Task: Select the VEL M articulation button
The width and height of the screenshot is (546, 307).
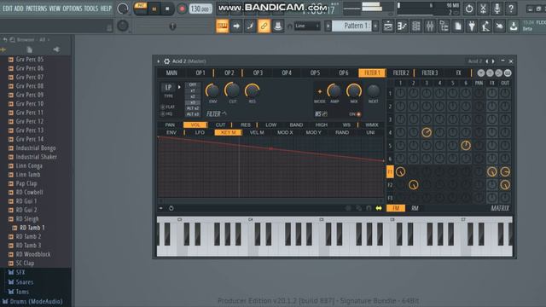Action: click(x=257, y=133)
